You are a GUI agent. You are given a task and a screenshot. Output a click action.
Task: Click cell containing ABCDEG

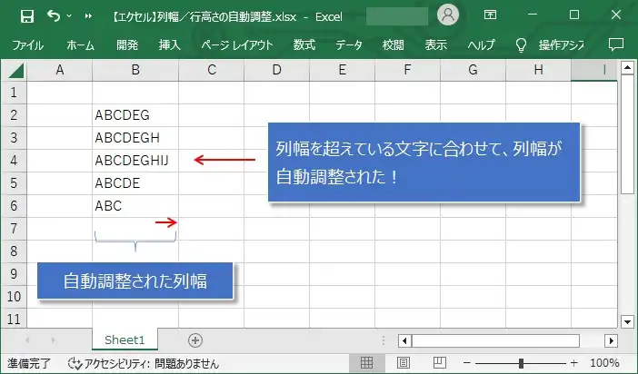pyautogui.click(x=135, y=115)
